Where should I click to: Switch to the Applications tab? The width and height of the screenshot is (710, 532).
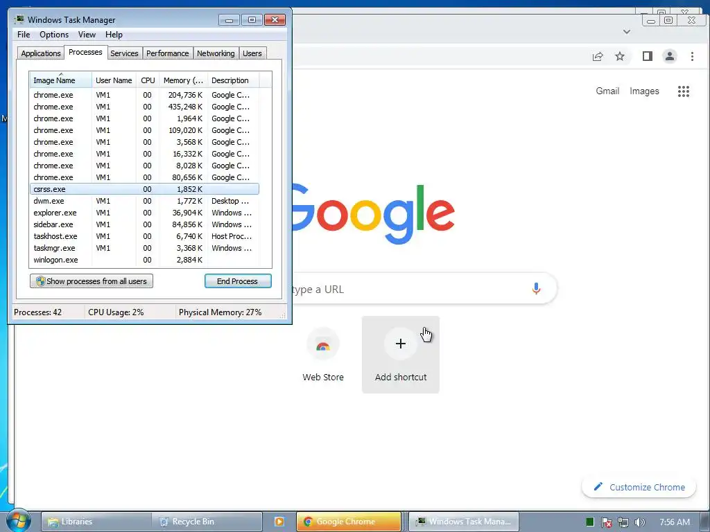pos(41,53)
